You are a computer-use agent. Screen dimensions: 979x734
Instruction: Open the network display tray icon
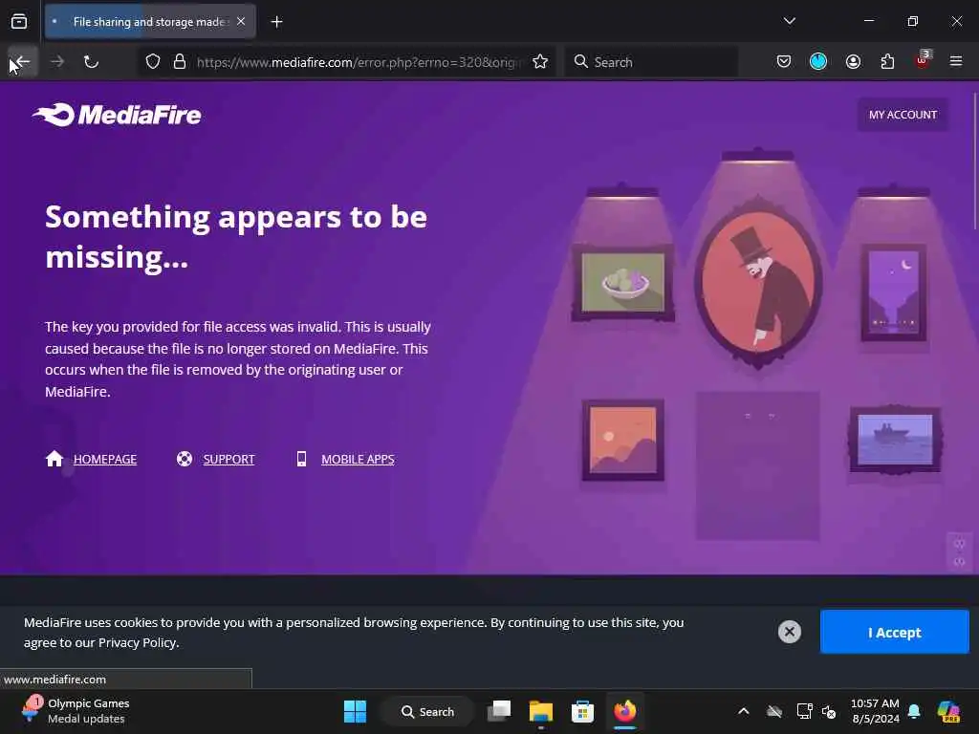click(804, 711)
